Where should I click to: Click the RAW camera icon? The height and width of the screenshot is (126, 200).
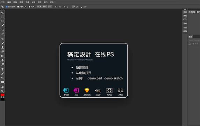(x=109, y=90)
